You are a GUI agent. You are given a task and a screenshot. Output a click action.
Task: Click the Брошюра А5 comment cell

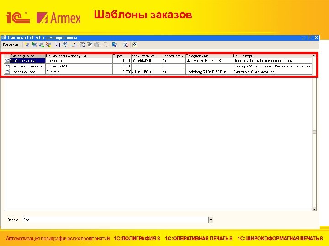(272, 67)
